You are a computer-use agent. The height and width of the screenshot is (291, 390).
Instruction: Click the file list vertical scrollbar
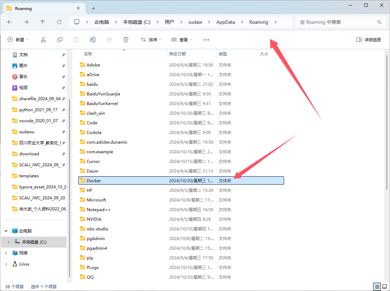point(387,122)
